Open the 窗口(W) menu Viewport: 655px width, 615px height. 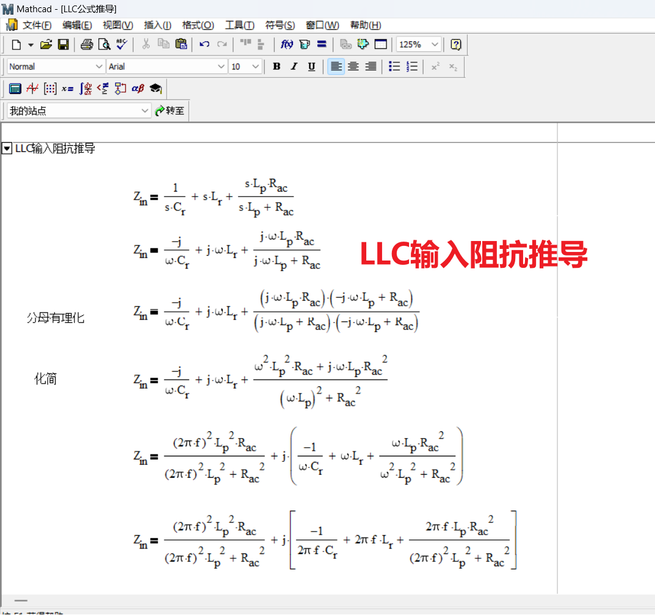pos(322,26)
